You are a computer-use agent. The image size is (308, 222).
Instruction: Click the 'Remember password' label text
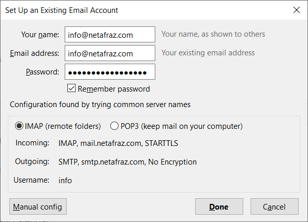click(114, 89)
